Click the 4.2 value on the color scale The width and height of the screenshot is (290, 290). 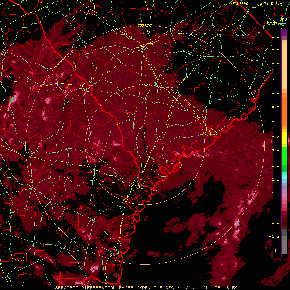pyautogui.click(x=275, y=137)
